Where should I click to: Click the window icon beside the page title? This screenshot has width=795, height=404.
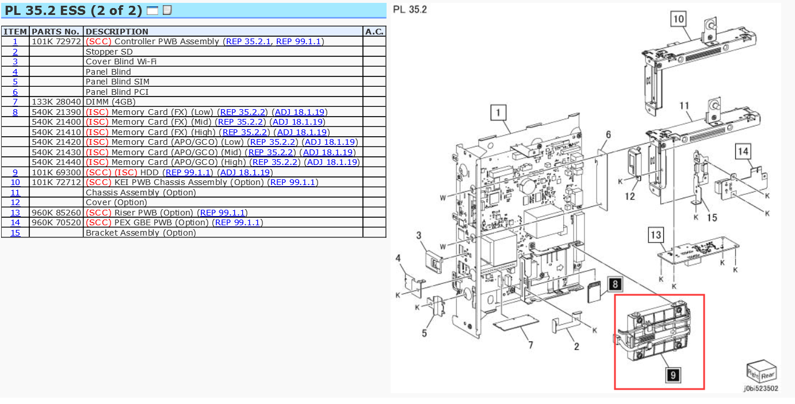tap(152, 10)
